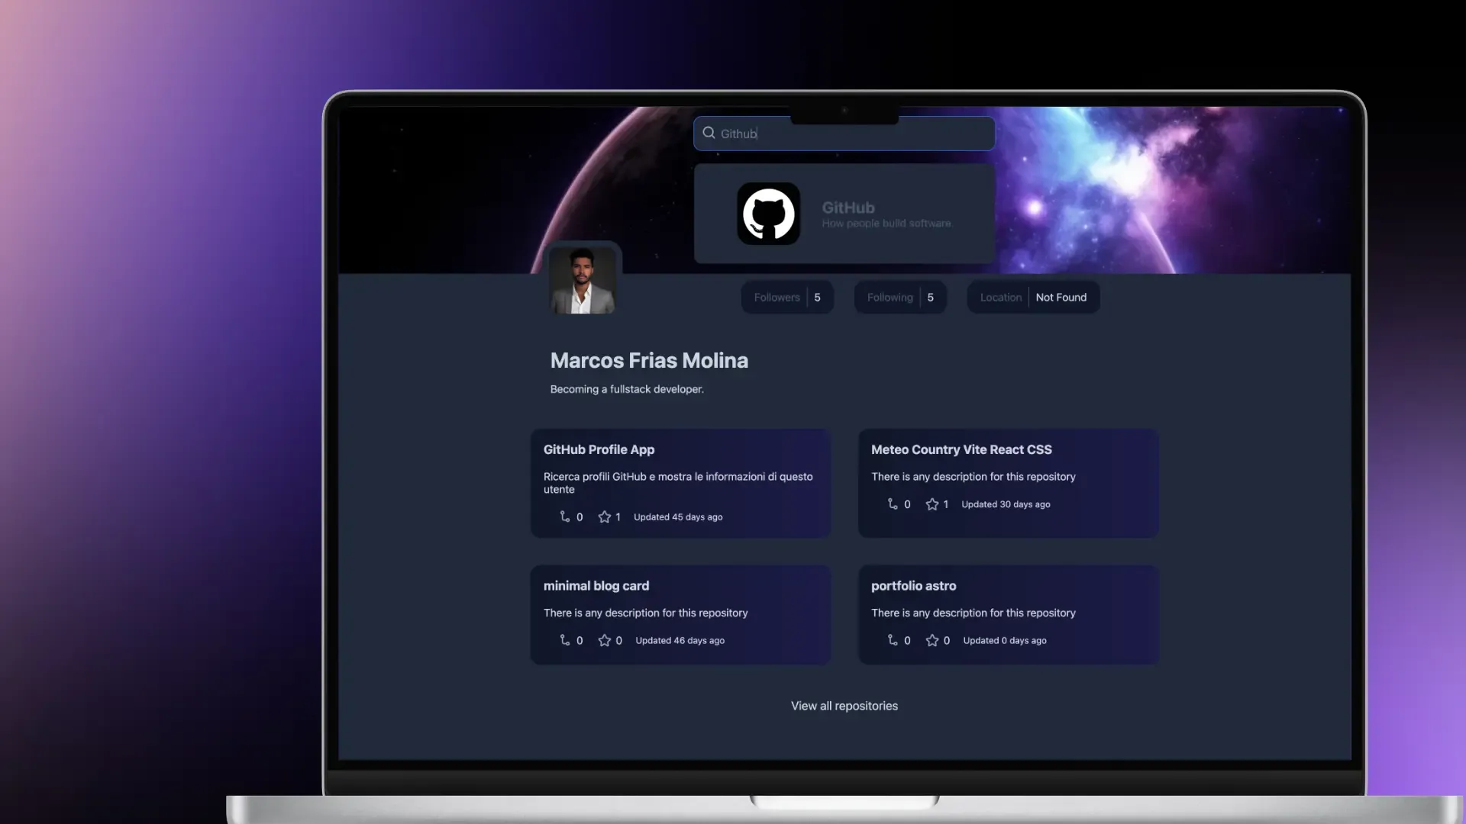Viewport: 1466px width, 824px height.
Task: Click the fork icon on portfolio astro
Action: point(892,640)
